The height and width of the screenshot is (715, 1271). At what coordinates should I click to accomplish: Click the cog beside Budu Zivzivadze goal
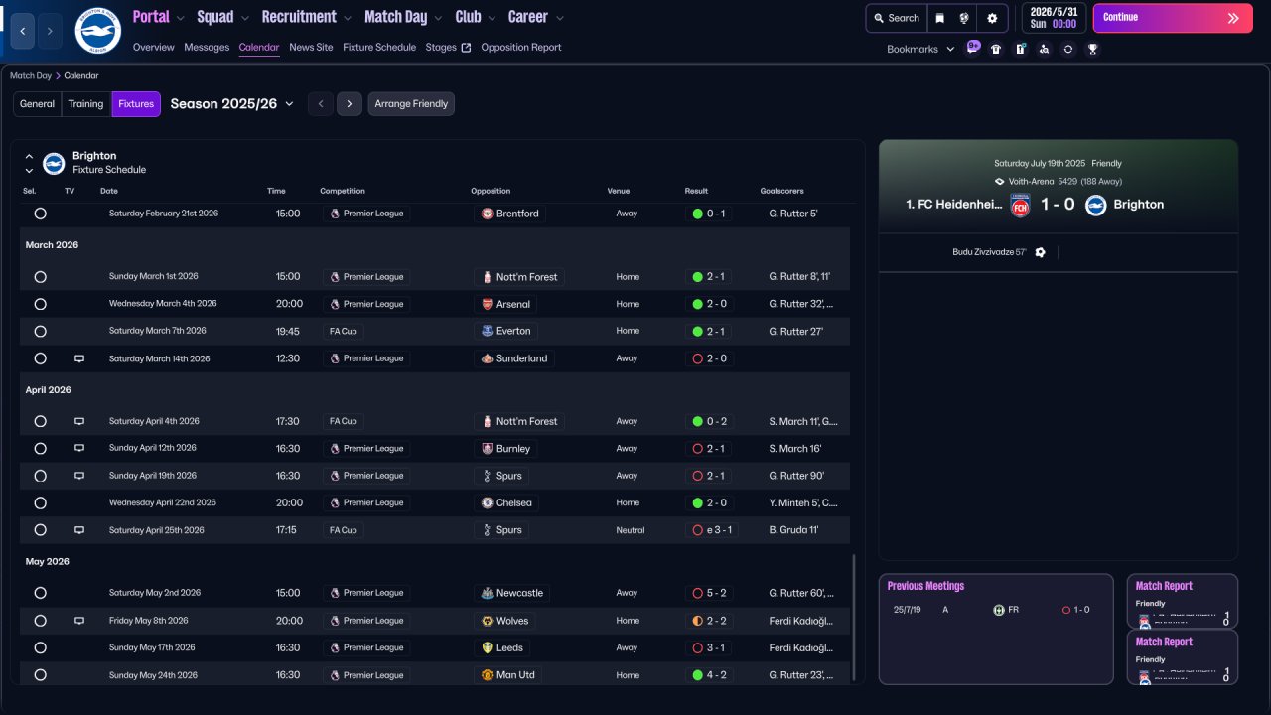(1040, 252)
